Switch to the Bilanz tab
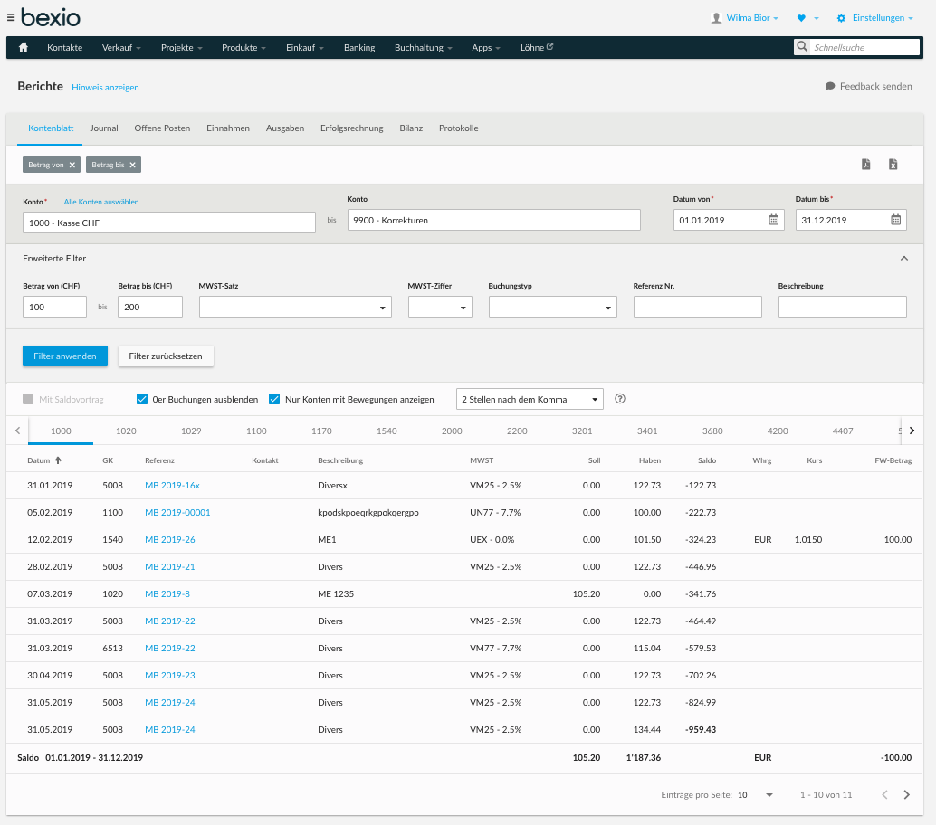Viewport: 936px width, 825px height. pos(411,128)
